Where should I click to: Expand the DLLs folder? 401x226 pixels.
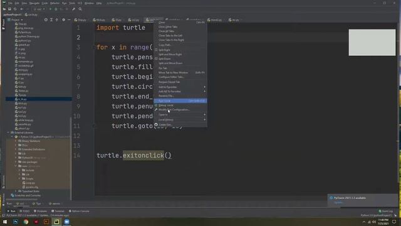(16, 145)
